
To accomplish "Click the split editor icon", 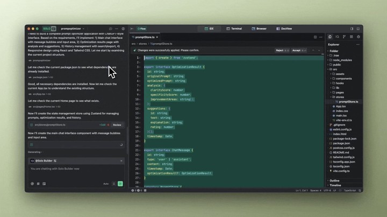I will click(x=352, y=29).
